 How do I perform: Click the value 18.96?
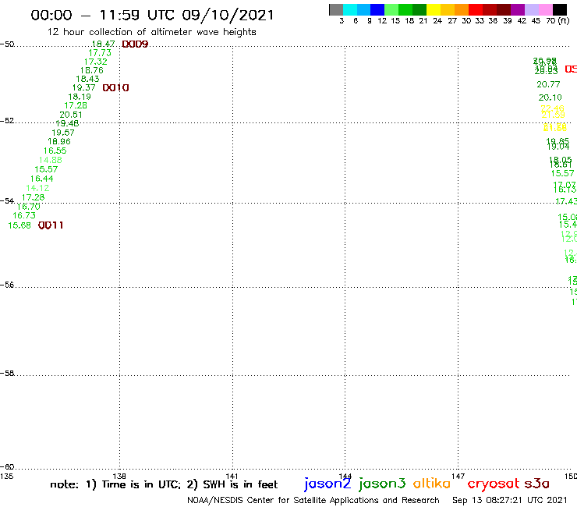59,141
